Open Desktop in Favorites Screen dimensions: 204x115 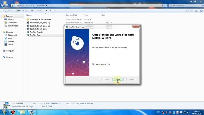click(11, 19)
